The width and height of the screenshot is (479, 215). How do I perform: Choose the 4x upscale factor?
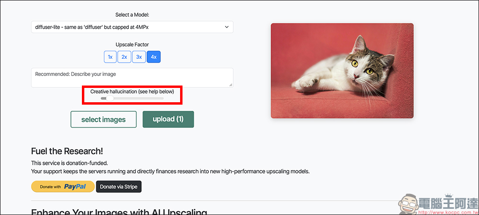pos(154,57)
